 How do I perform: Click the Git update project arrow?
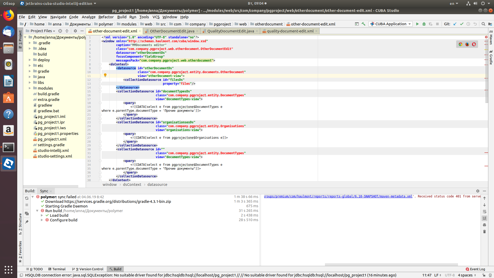pos(455,24)
